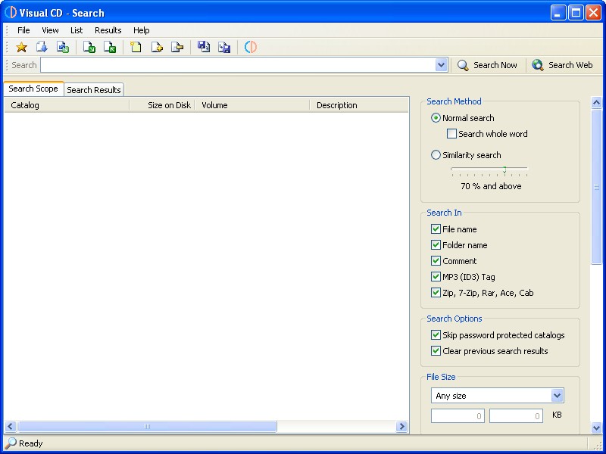Open the File menu
Viewport: 606px width, 454px height.
click(23, 30)
